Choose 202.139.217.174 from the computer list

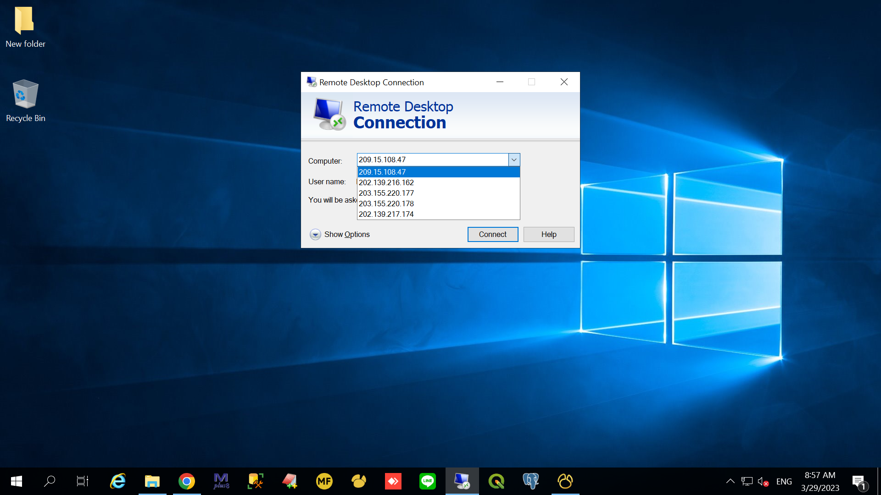click(439, 214)
